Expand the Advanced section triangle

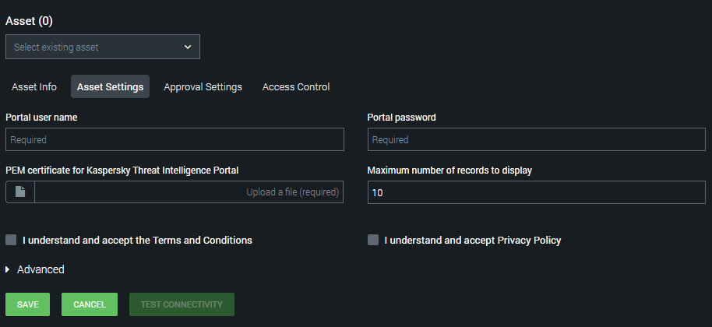click(x=9, y=269)
